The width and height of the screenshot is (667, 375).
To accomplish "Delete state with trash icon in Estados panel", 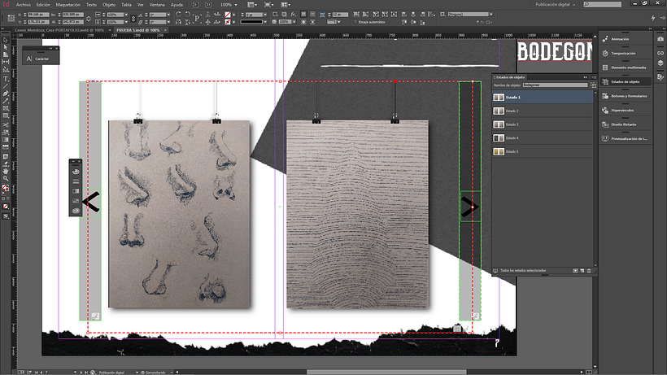I will 589,270.
